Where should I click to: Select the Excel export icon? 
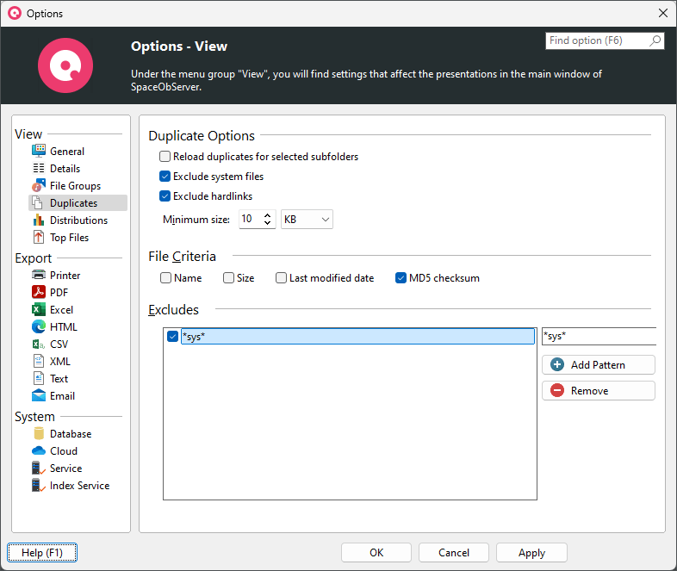pos(39,310)
